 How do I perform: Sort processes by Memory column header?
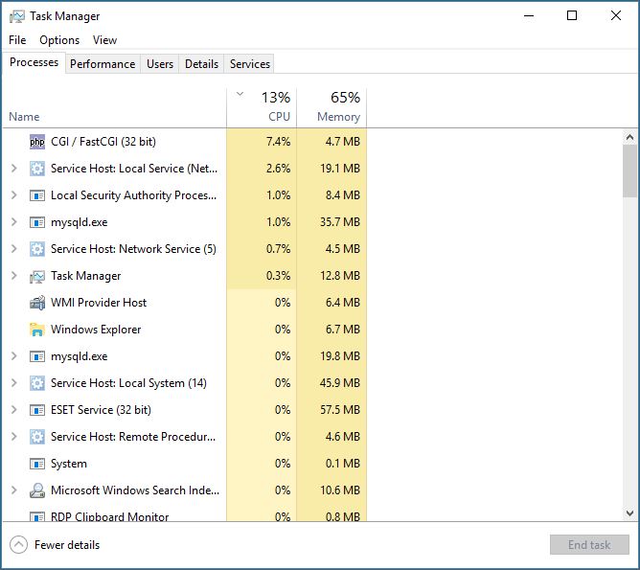[331, 107]
